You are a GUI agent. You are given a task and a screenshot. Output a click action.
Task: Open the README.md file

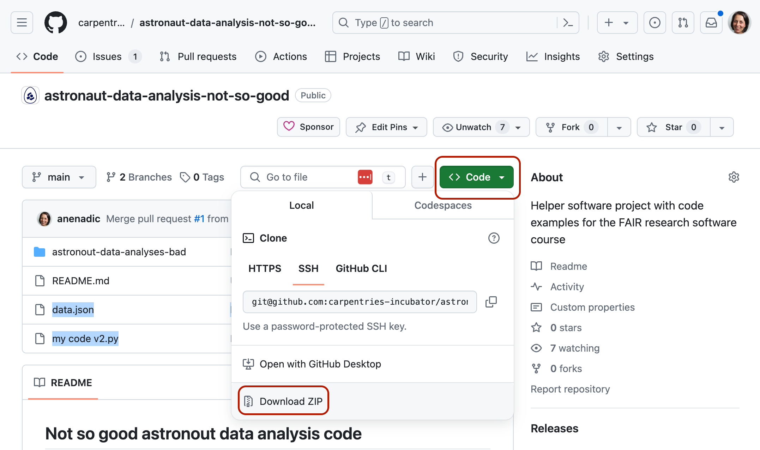pyautogui.click(x=81, y=281)
